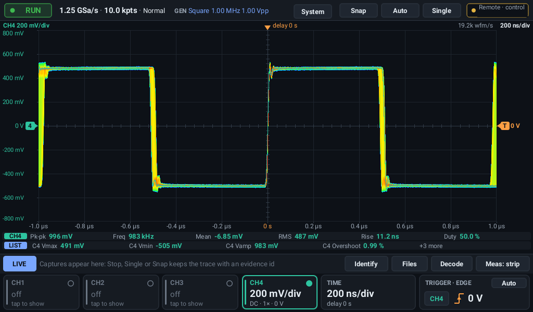
Task: Select the CH4 measurement row badge
Action: point(15,236)
